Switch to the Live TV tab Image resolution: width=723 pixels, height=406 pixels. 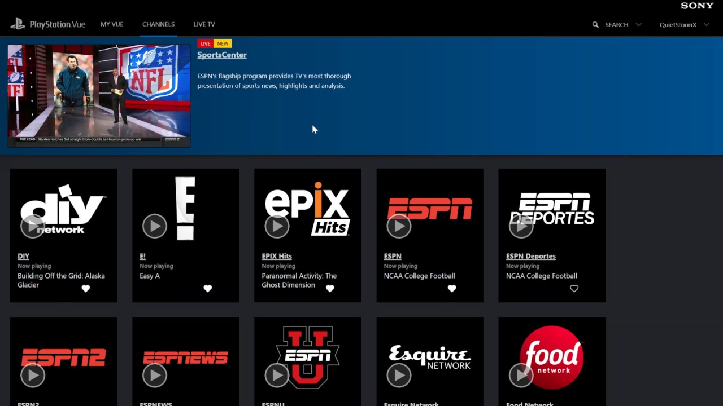[x=204, y=24]
